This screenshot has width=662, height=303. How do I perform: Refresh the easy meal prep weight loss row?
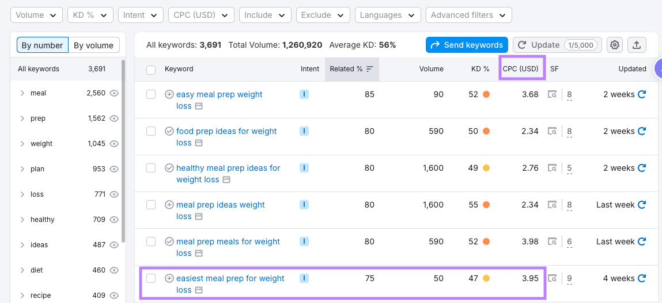(x=642, y=94)
